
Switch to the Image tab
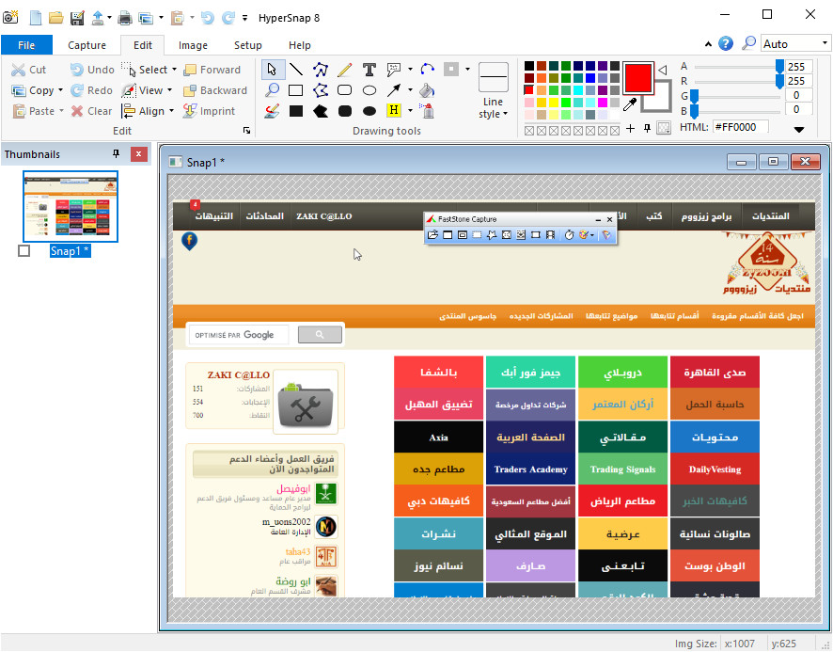tap(193, 45)
